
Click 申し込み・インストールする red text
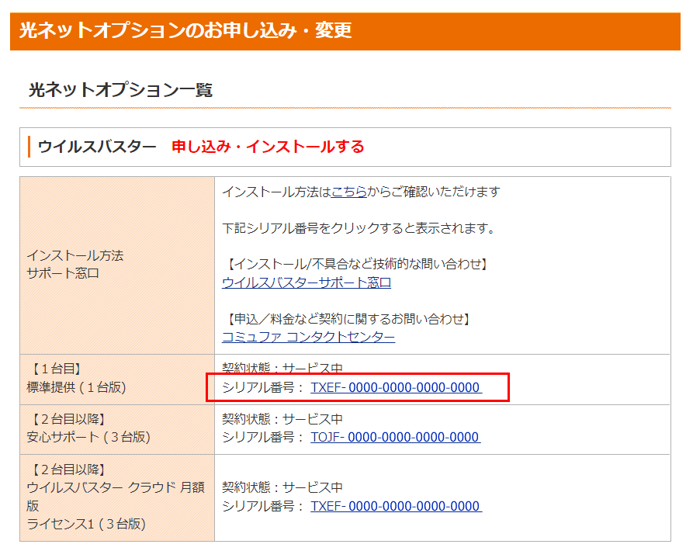pyautogui.click(x=268, y=147)
